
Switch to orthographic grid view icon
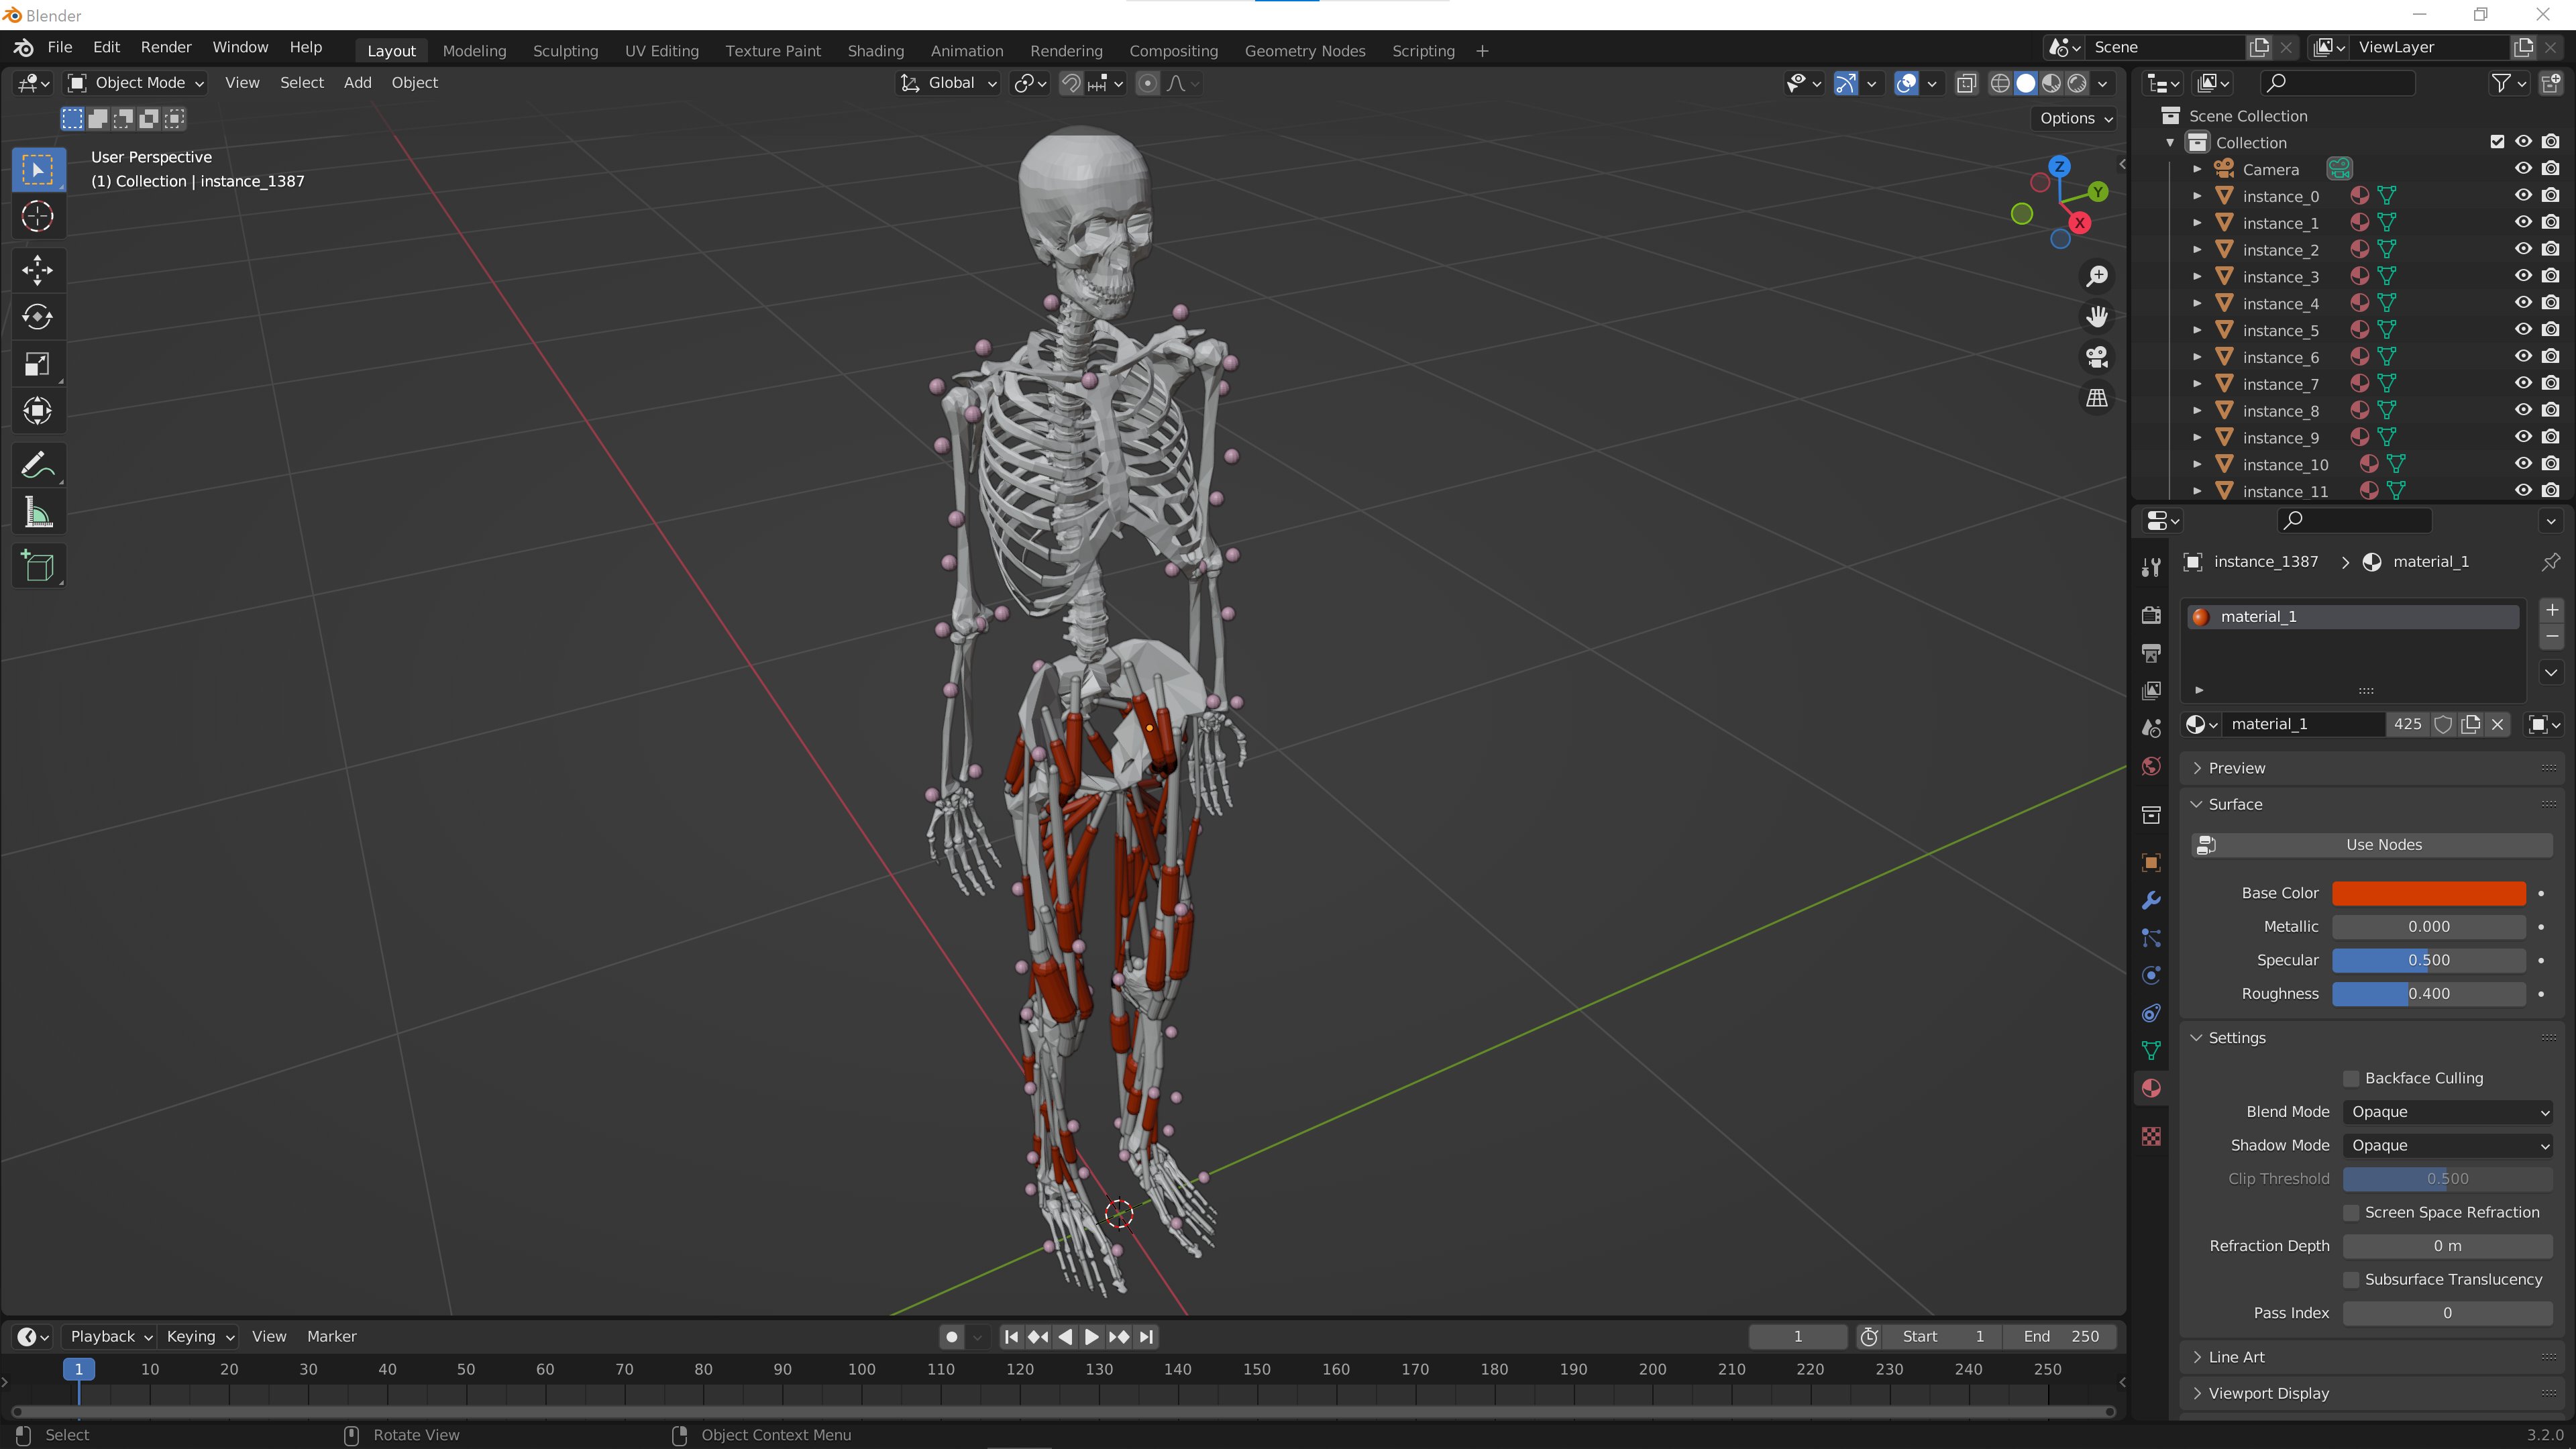tap(2097, 398)
